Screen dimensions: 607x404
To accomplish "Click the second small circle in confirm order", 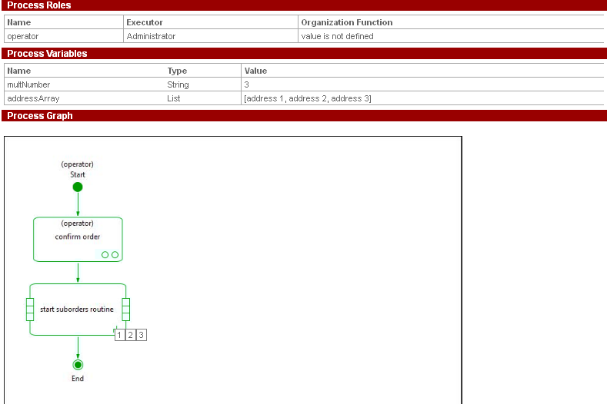I will pyautogui.click(x=115, y=254).
